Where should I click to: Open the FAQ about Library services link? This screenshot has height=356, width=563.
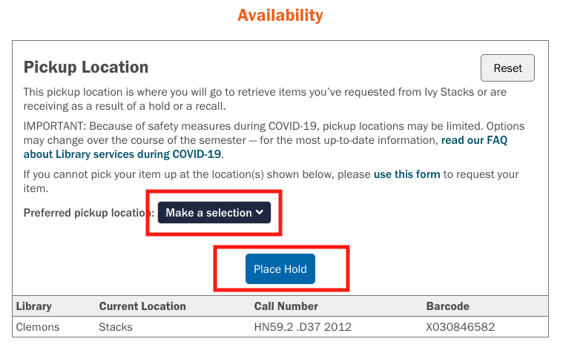point(122,154)
